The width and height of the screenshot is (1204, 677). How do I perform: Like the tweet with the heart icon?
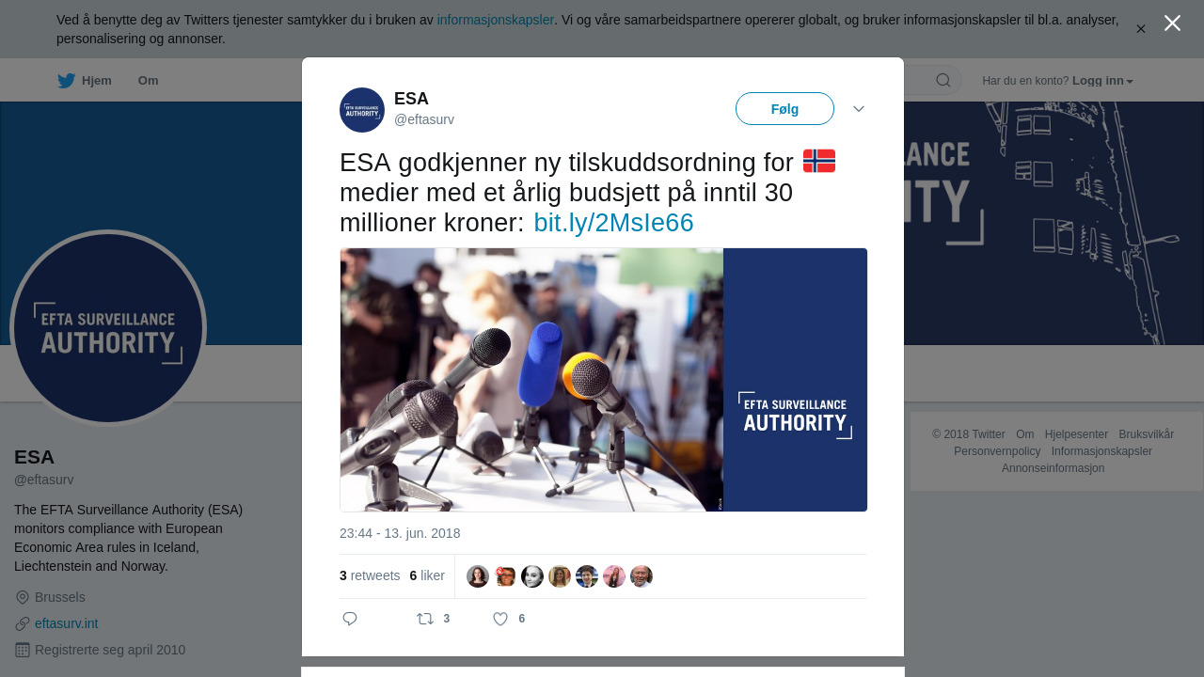click(x=500, y=619)
